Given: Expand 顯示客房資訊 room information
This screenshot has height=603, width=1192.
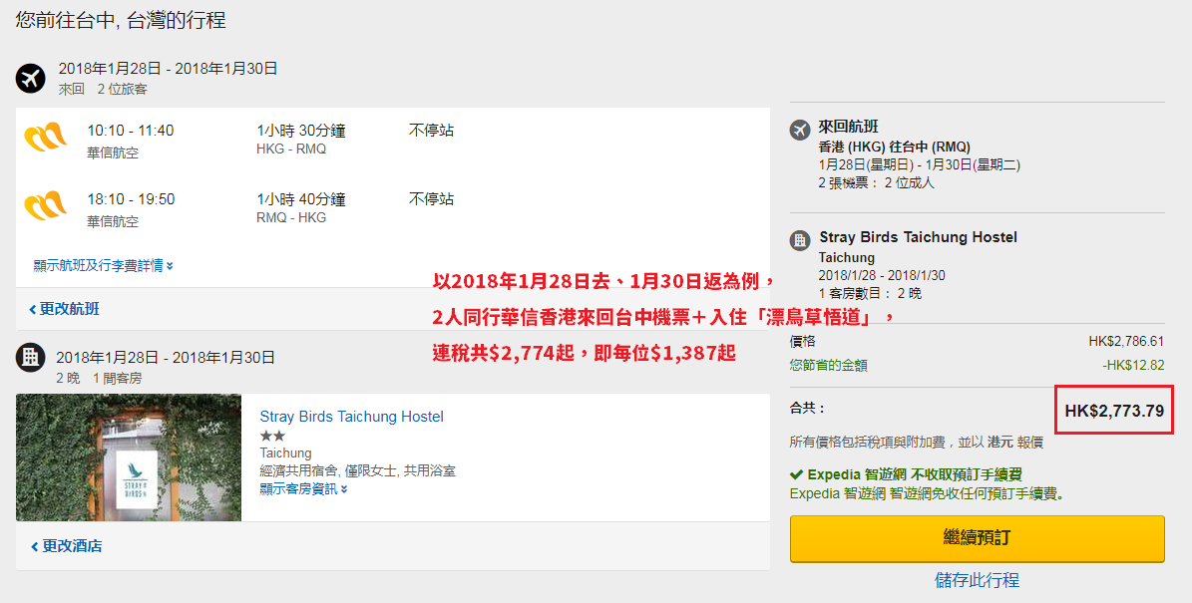Looking at the screenshot, I should pos(303,489).
